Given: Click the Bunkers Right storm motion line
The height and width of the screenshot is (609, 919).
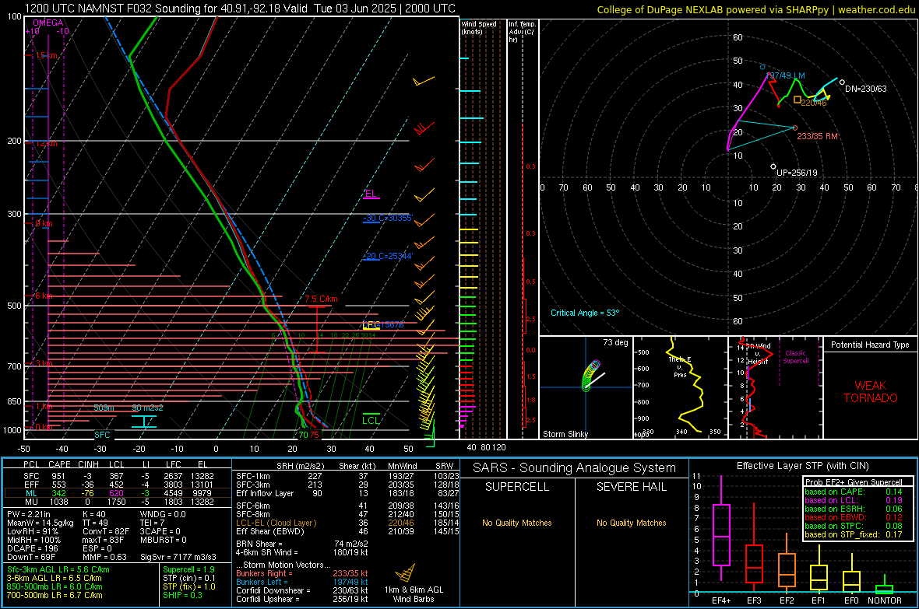Looking at the screenshot, I should 302,573.
